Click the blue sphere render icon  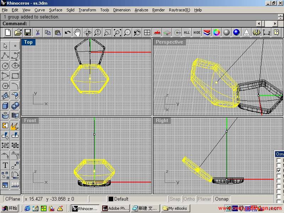click(236, 33)
